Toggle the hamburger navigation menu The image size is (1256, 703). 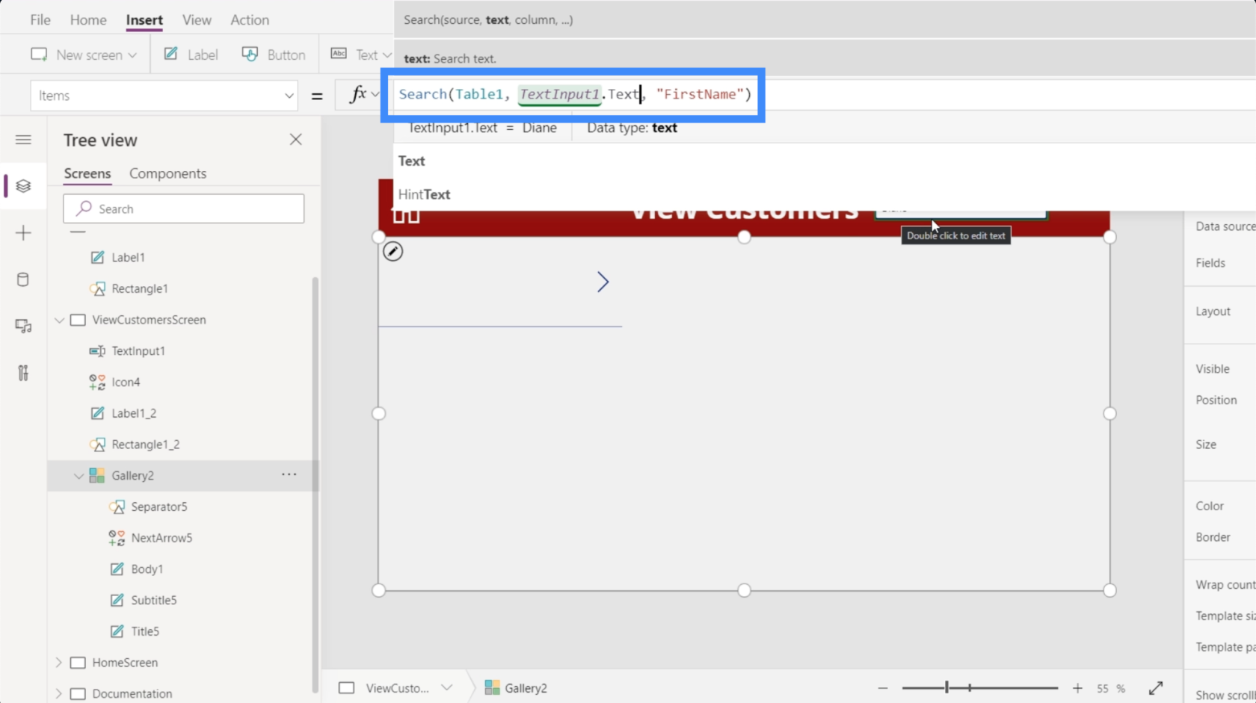[x=23, y=140]
